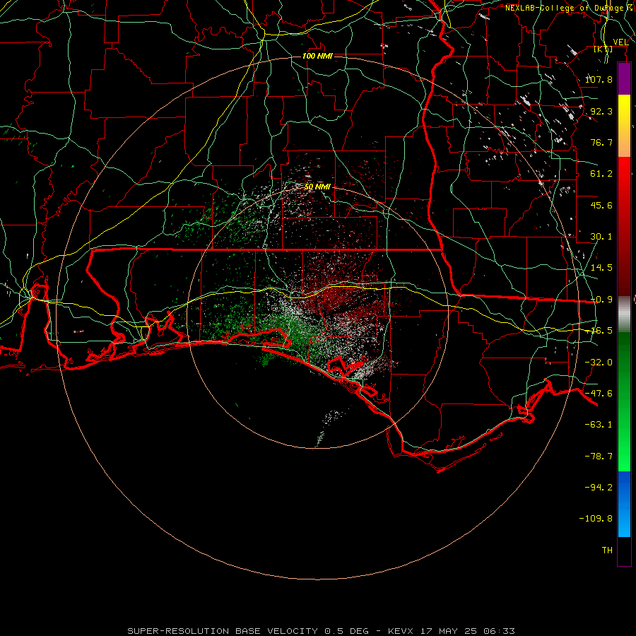The height and width of the screenshot is (636, 636).
Task: Select the -94.2 velocity scale value
Action: (x=599, y=488)
